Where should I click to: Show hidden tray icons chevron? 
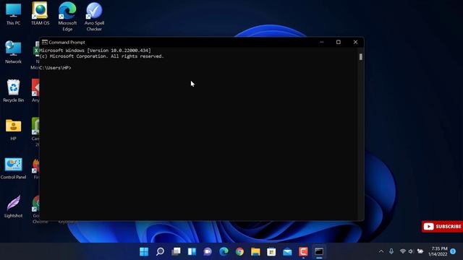381,251
